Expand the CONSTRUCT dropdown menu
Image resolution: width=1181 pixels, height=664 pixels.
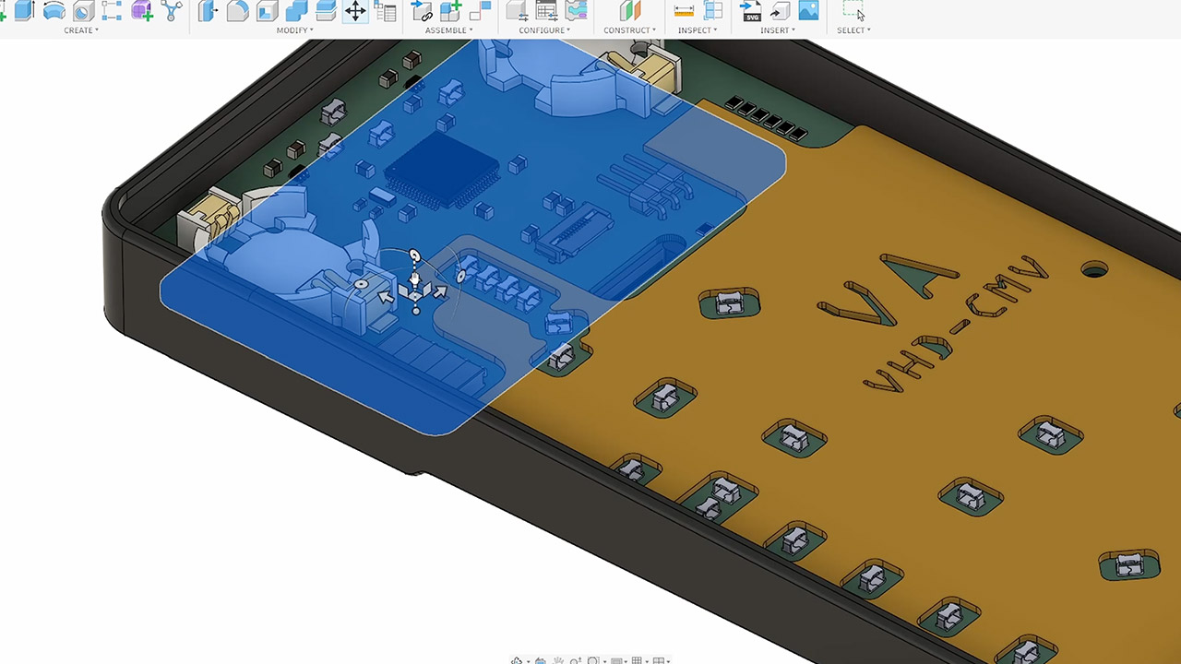point(630,30)
